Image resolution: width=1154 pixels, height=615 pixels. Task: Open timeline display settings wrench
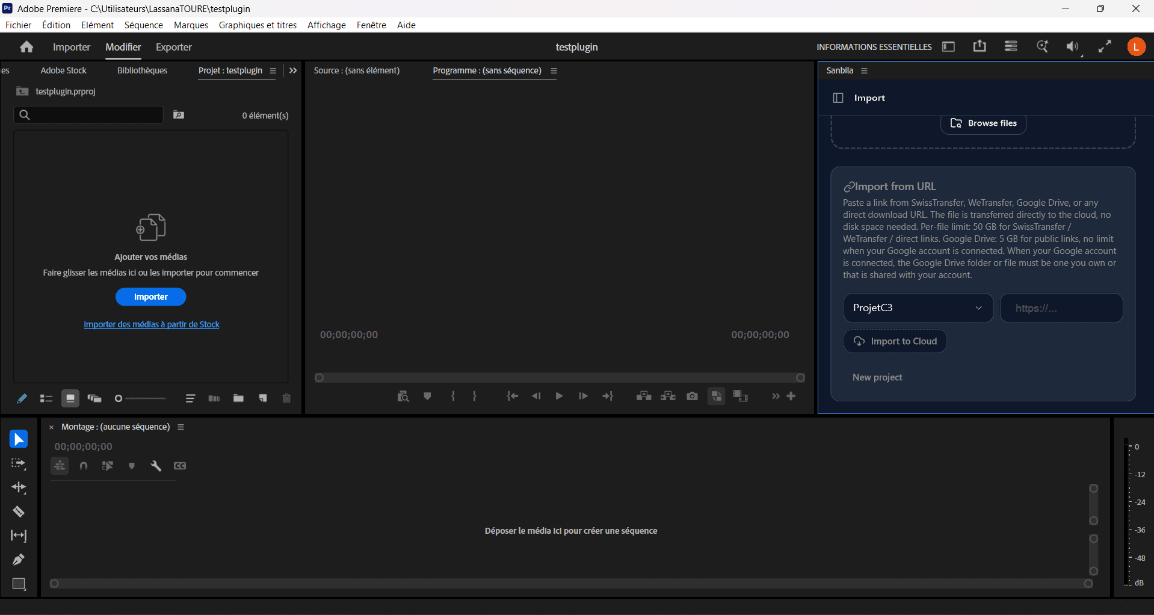pos(156,466)
